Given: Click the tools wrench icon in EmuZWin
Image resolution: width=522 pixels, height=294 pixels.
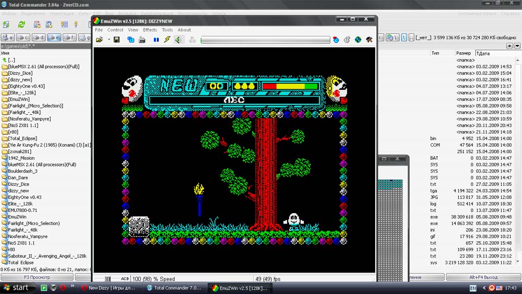Looking at the screenshot, I should pyautogui.click(x=370, y=40).
